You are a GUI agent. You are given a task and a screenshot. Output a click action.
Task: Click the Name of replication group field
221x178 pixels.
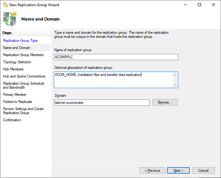point(116,57)
